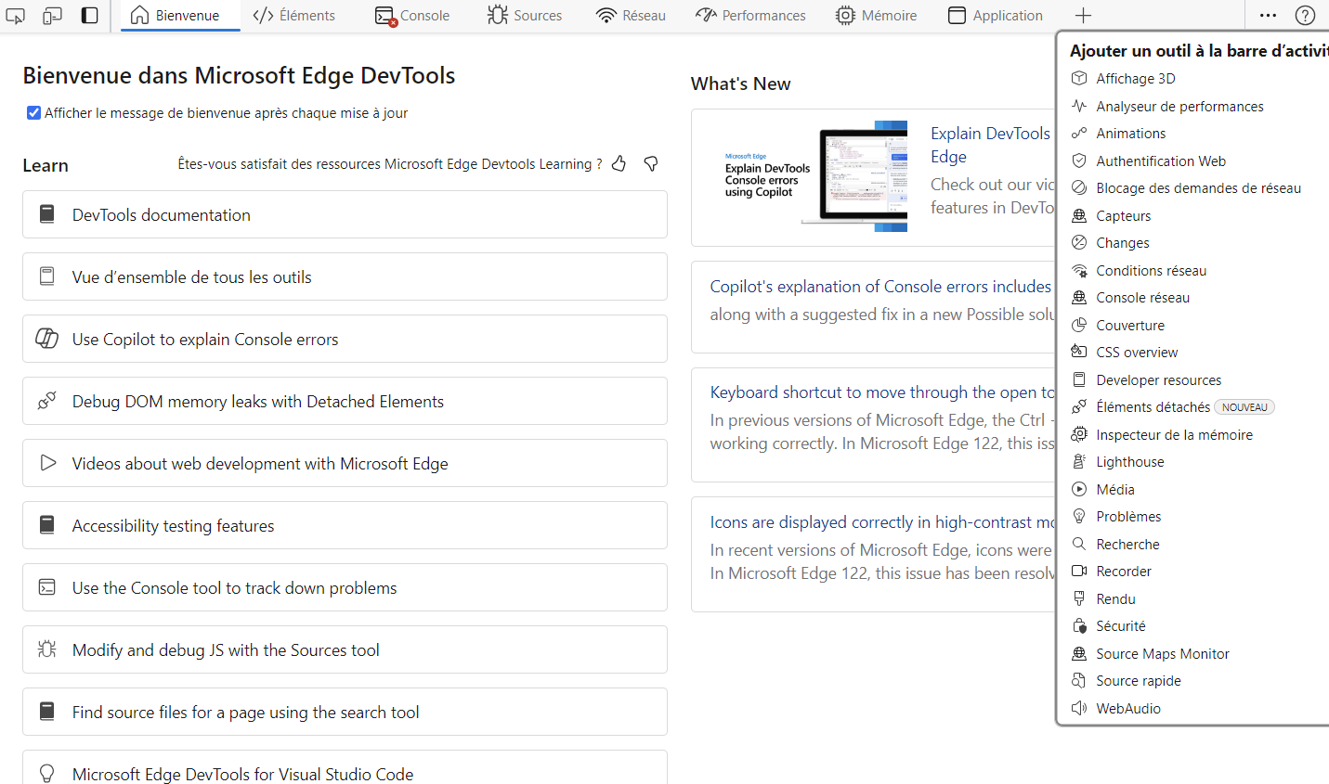Click the book icon beside DevTools documentation
This screenshot has height=784, width=1329.
tap(47, 214)
